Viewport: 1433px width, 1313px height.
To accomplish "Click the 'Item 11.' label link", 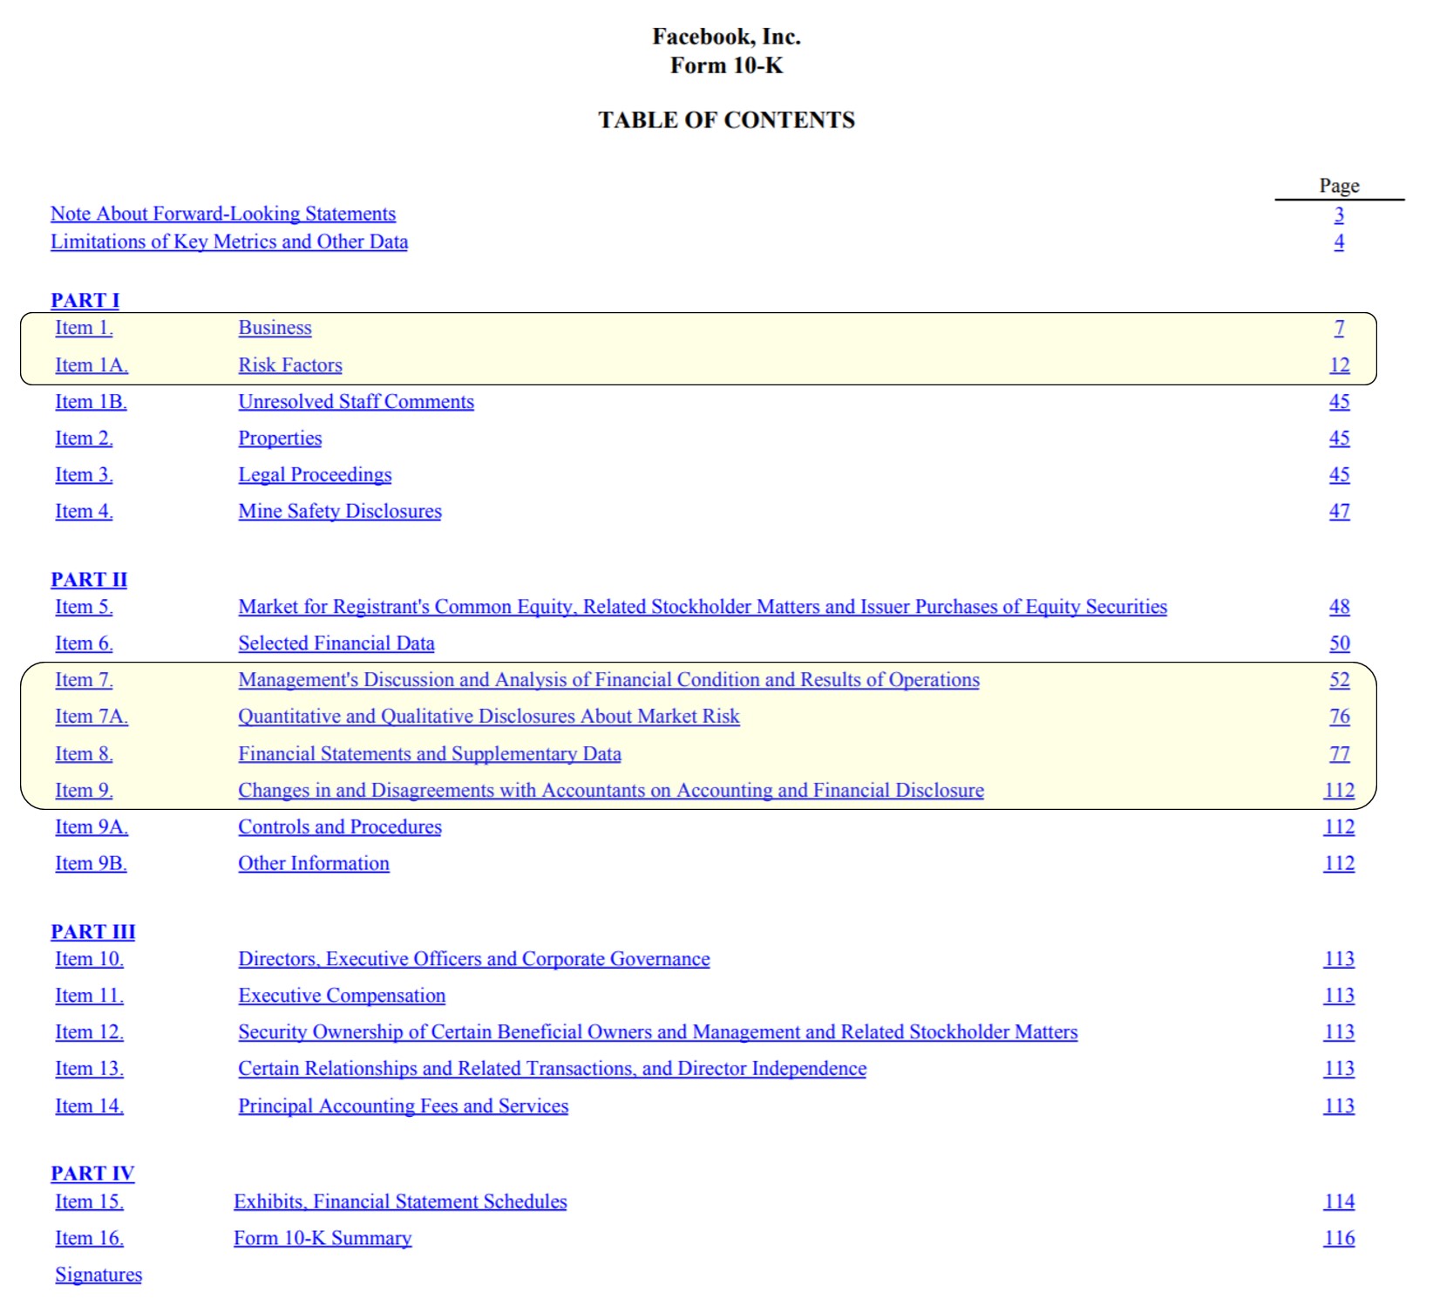I will pyautogui.click(x=89, y=996).
